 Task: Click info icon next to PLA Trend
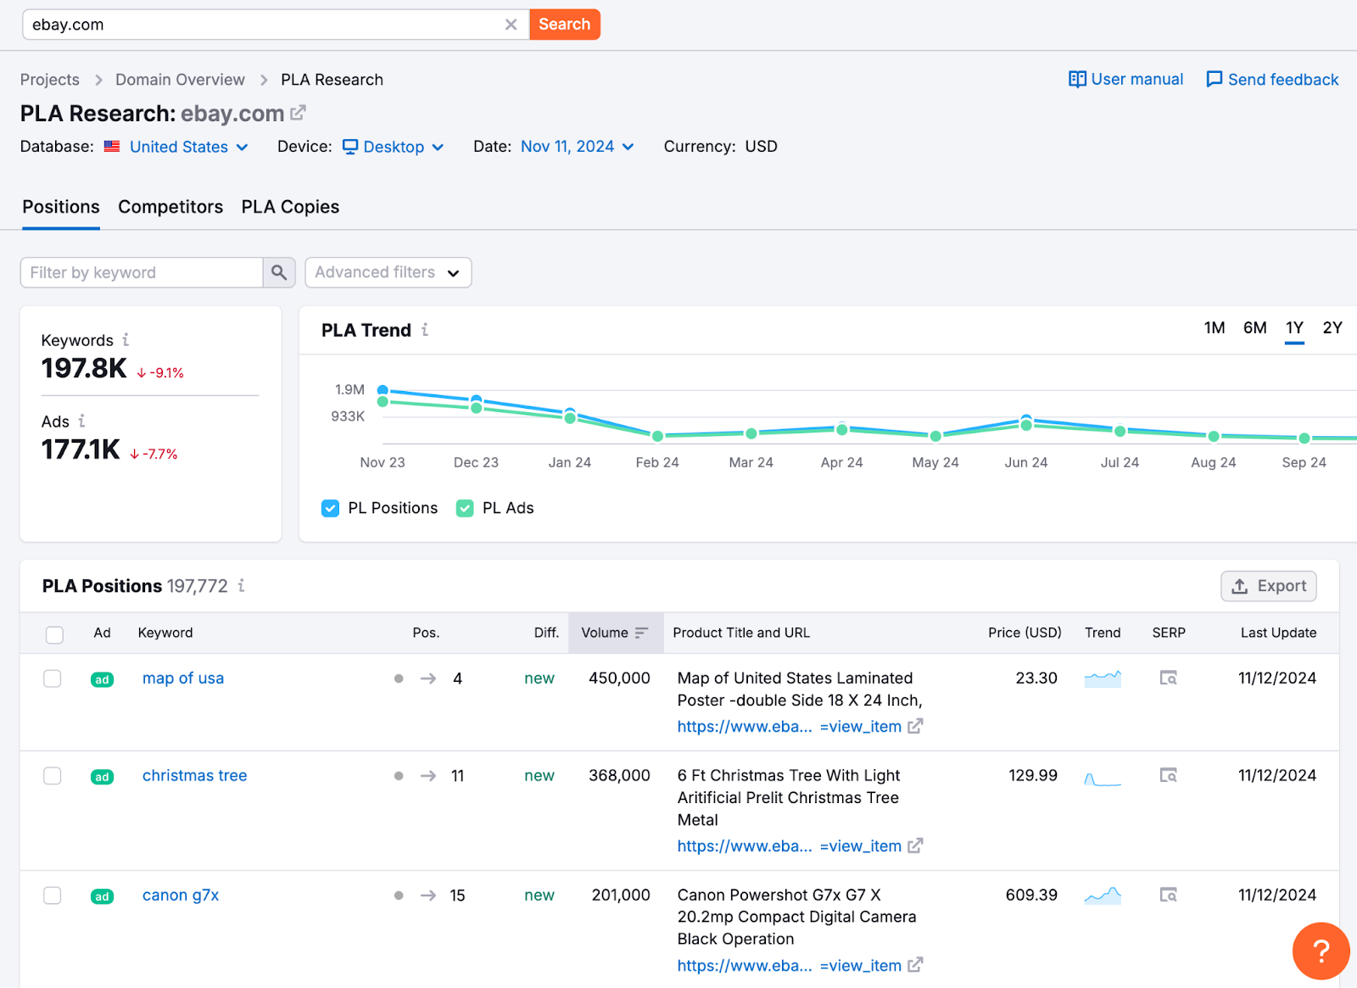[425, 330]
